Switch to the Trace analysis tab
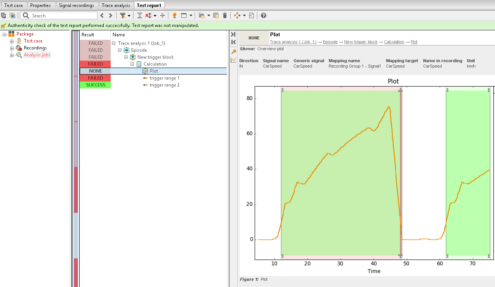The height and width of the screenshot is (287, 495). click(116, 5)
